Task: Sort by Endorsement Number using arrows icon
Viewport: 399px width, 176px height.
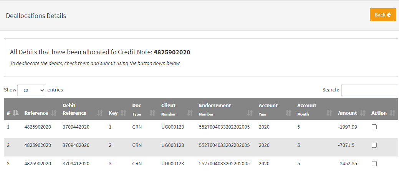Action: pyautogui.click(x=250, y=113)
